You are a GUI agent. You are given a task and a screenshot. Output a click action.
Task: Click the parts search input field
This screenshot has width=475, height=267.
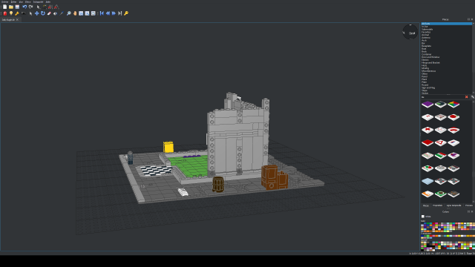coord(442,97)
